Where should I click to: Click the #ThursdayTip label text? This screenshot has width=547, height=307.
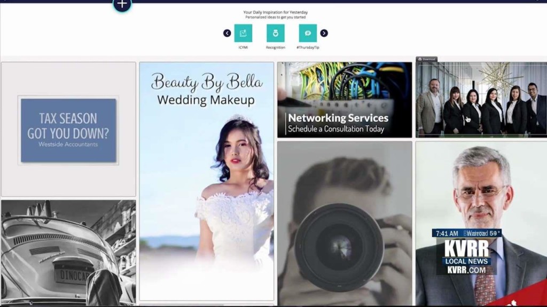pyautogui.click(x=308, y=47)
